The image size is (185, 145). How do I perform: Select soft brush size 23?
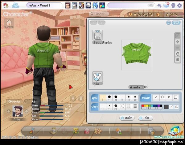[135, 98]
